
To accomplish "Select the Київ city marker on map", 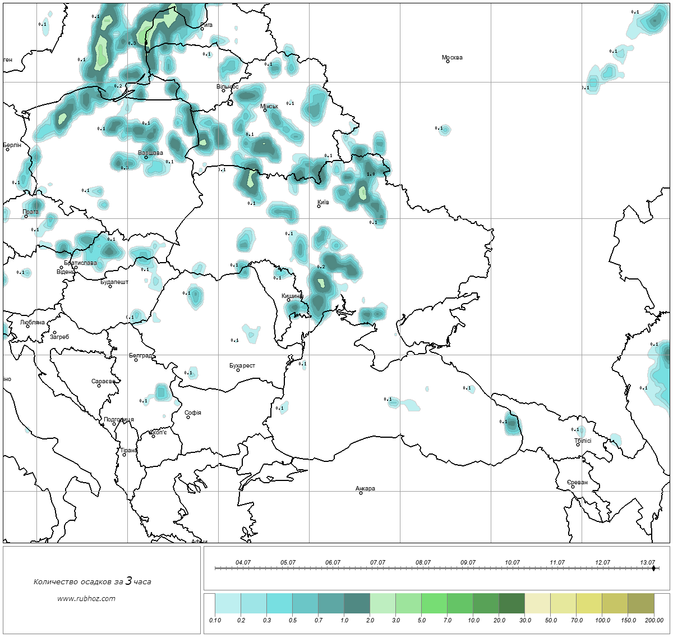I will (x=319, y=207).
